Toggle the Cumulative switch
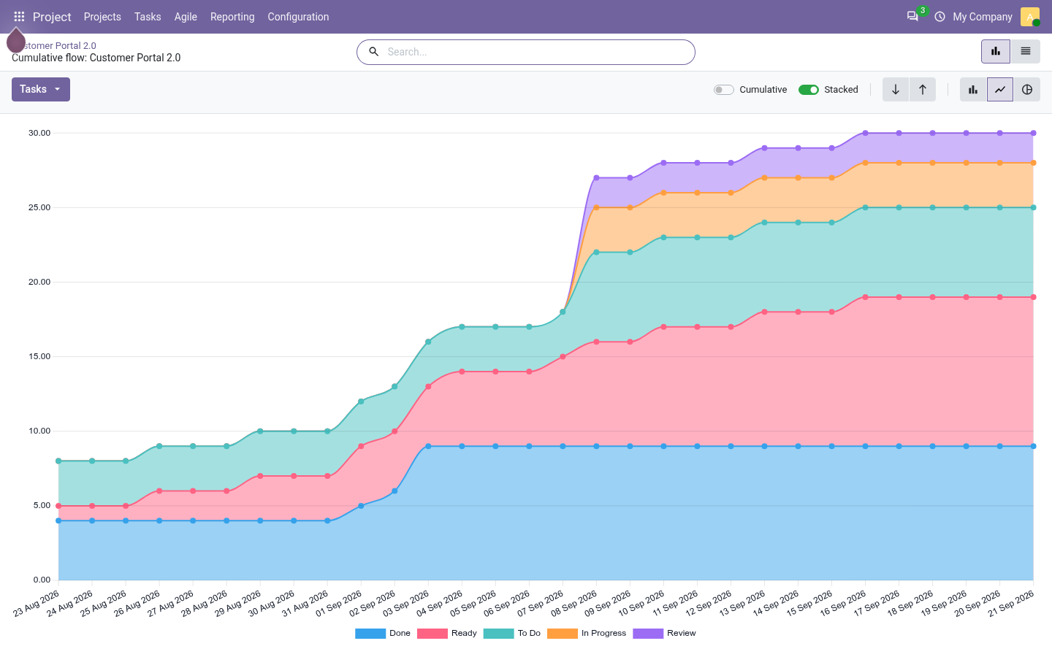Screen dimensions: 1052x657 (724, 90)
